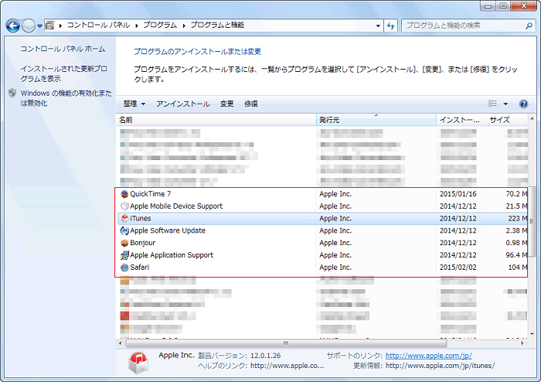
Task: Open コントロール パネル ホーム link
Action: 63,49
